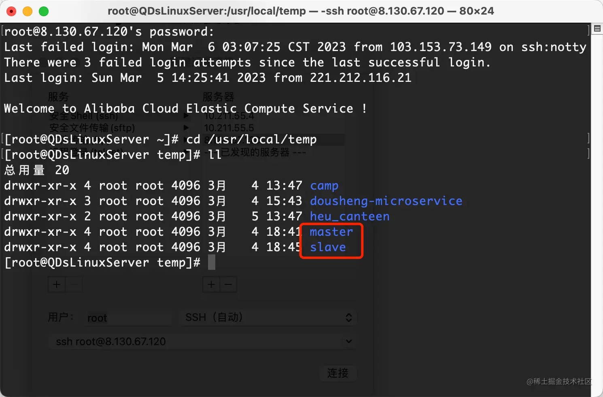The width and height of the screenshot is (603, 397).
Task: Click the 'master' directory name
Action: click(331, 232)
